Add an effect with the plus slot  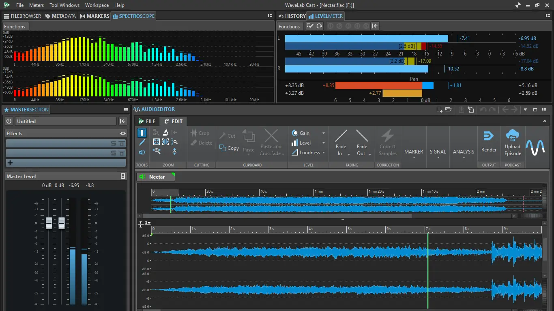click(x=10, y=163)
